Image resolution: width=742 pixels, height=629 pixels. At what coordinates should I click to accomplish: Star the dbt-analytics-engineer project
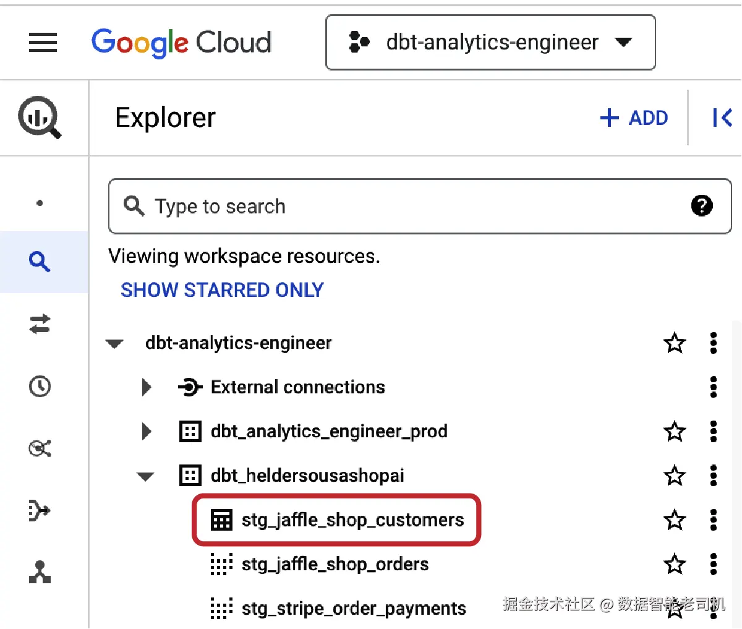tap(675, 342)
